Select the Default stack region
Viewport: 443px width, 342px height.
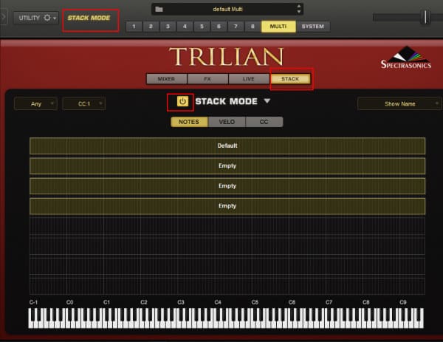tap(227, 146)
